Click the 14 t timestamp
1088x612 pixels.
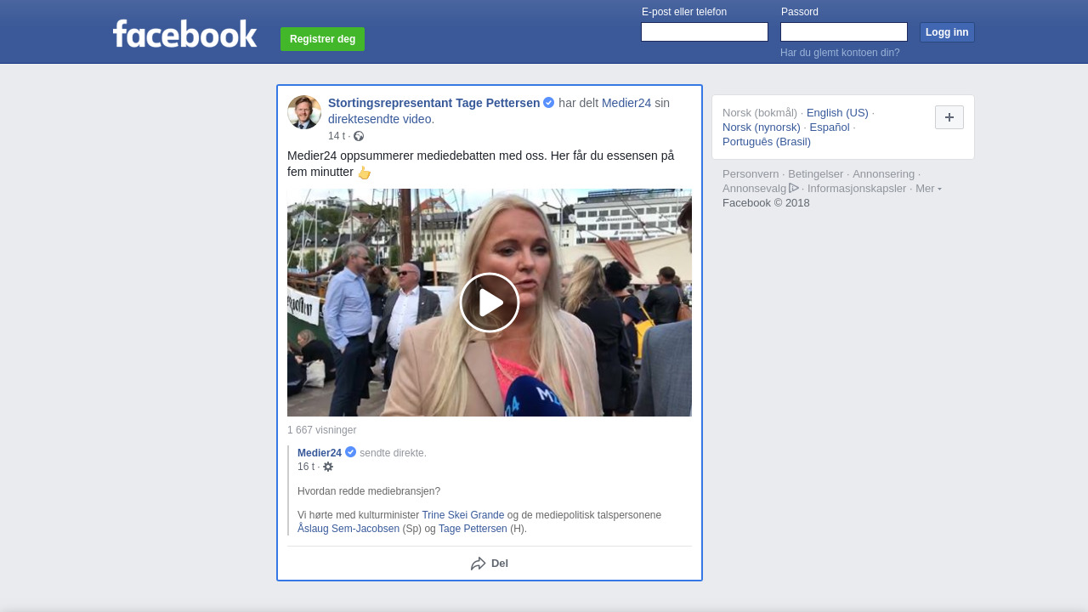click(x=337, y=136)
